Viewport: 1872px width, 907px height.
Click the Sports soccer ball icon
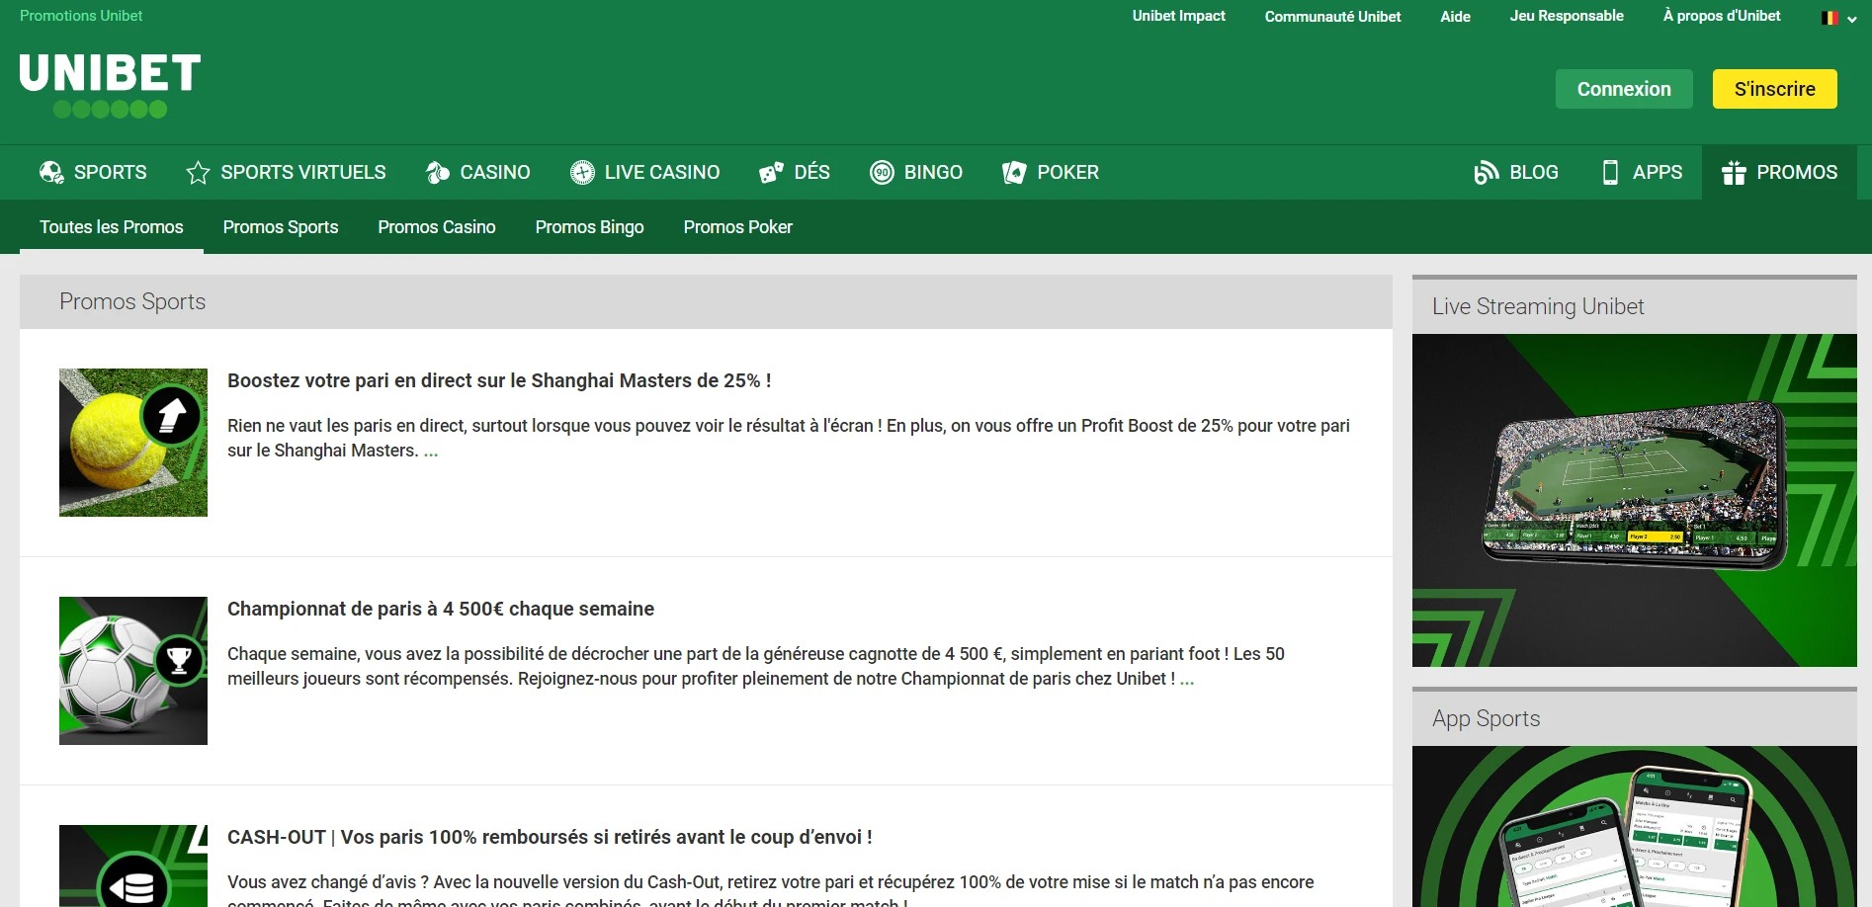(x=51, y=173)
